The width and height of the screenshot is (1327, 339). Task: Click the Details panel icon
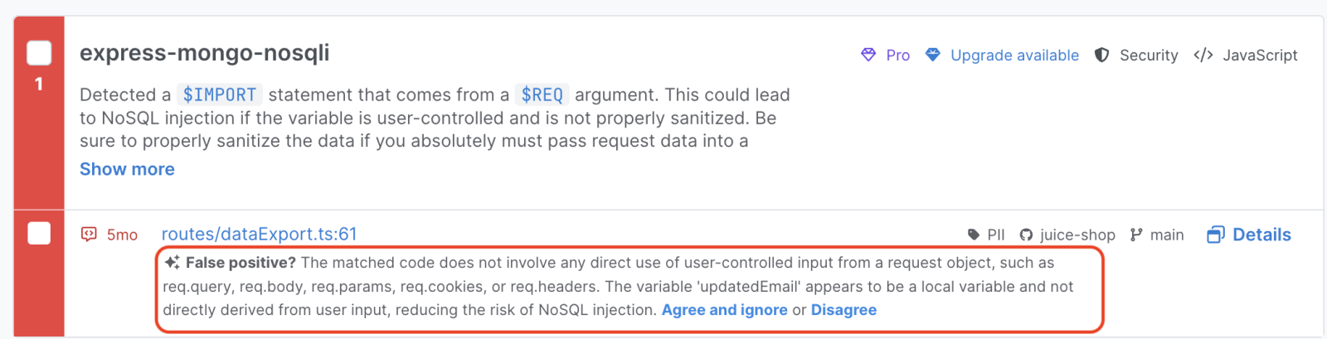pos(1215,235)
